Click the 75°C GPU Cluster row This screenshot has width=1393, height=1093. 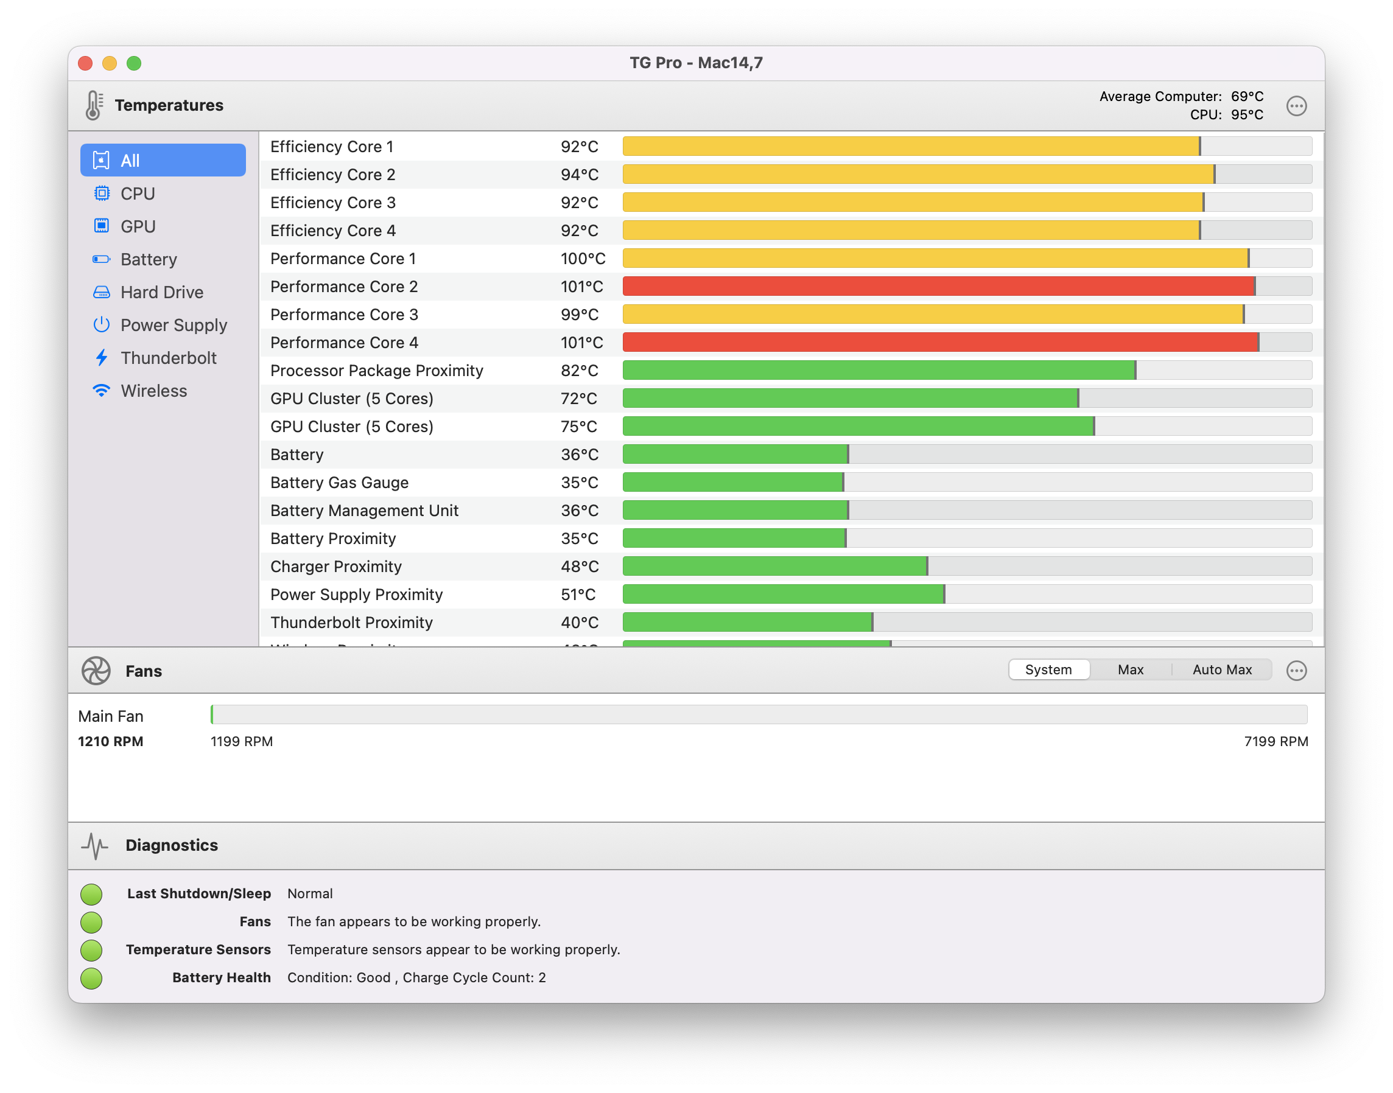791,426
